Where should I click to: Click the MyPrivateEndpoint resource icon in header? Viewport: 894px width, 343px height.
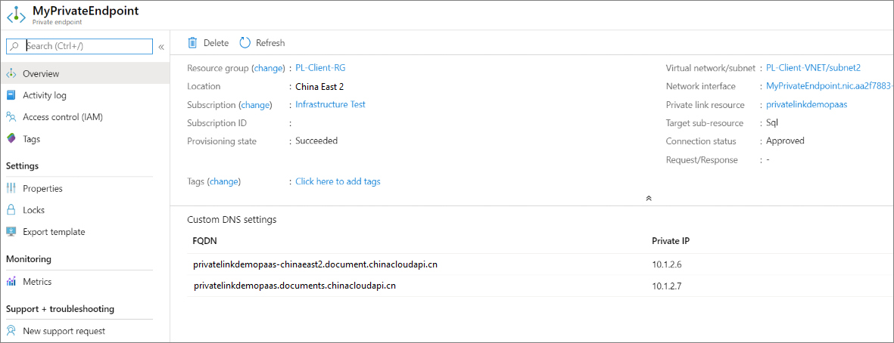coord(17,15)
